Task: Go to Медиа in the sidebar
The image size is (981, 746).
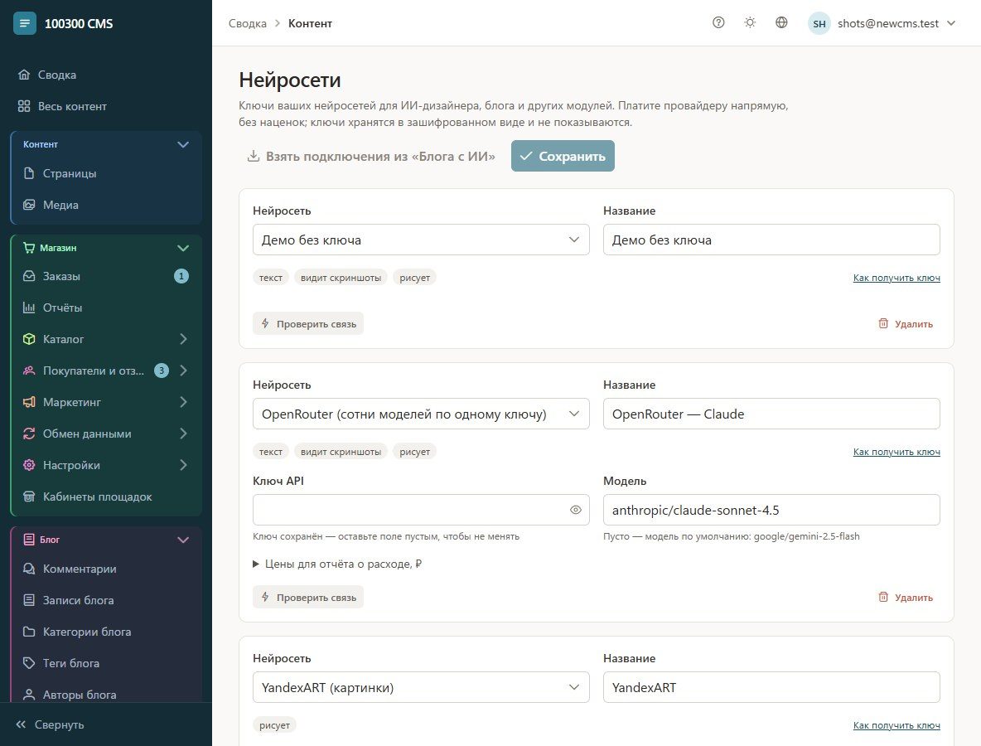Action: pyautogui.click(x=106, y=205)
